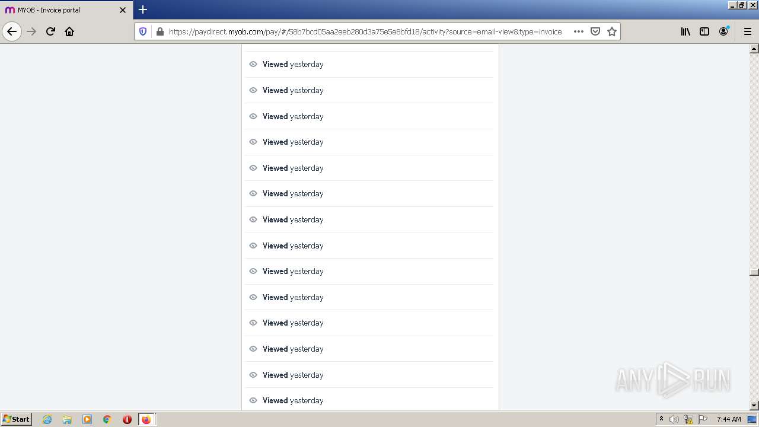Click the page scrollbar up arrow
This screenshot has width=759, height=427.
click(x=754, y=49)
